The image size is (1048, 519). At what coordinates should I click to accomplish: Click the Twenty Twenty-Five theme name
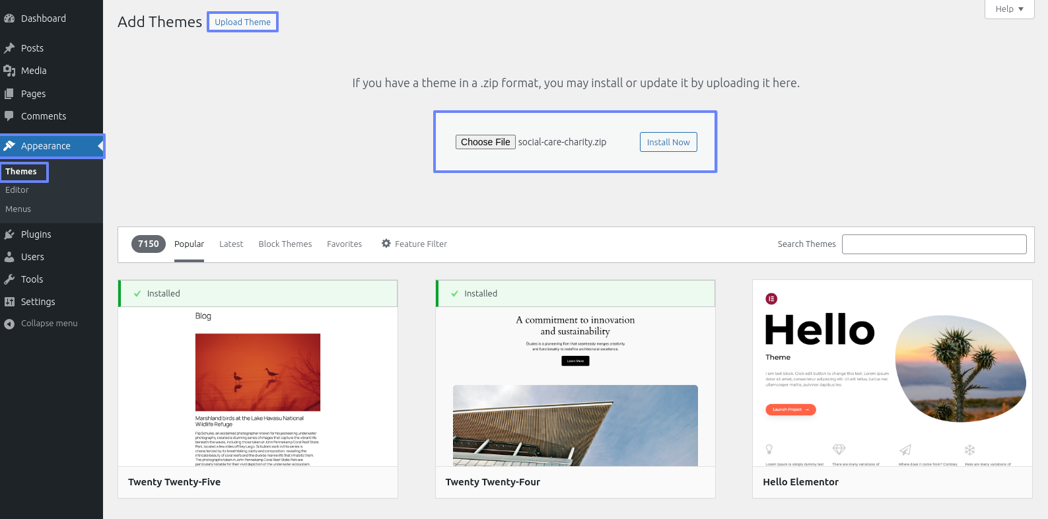tap(174, 482)
